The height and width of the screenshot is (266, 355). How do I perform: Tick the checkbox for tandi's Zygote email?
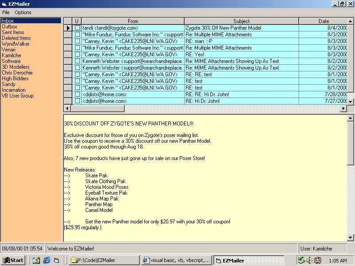coord(77,28)
